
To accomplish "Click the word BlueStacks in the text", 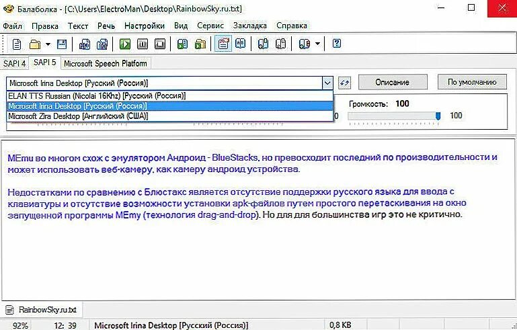I will [235, 157].
